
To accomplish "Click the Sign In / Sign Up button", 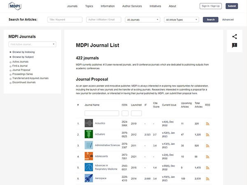I will tap(211, 6).
